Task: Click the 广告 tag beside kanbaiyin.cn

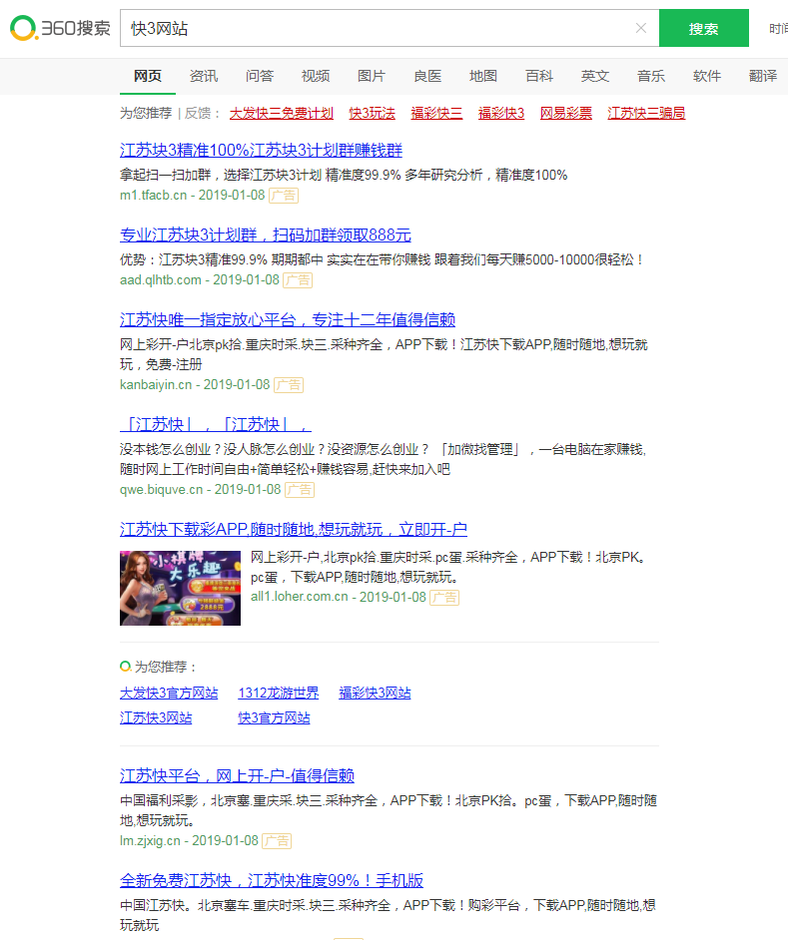Action: [289, 385]
